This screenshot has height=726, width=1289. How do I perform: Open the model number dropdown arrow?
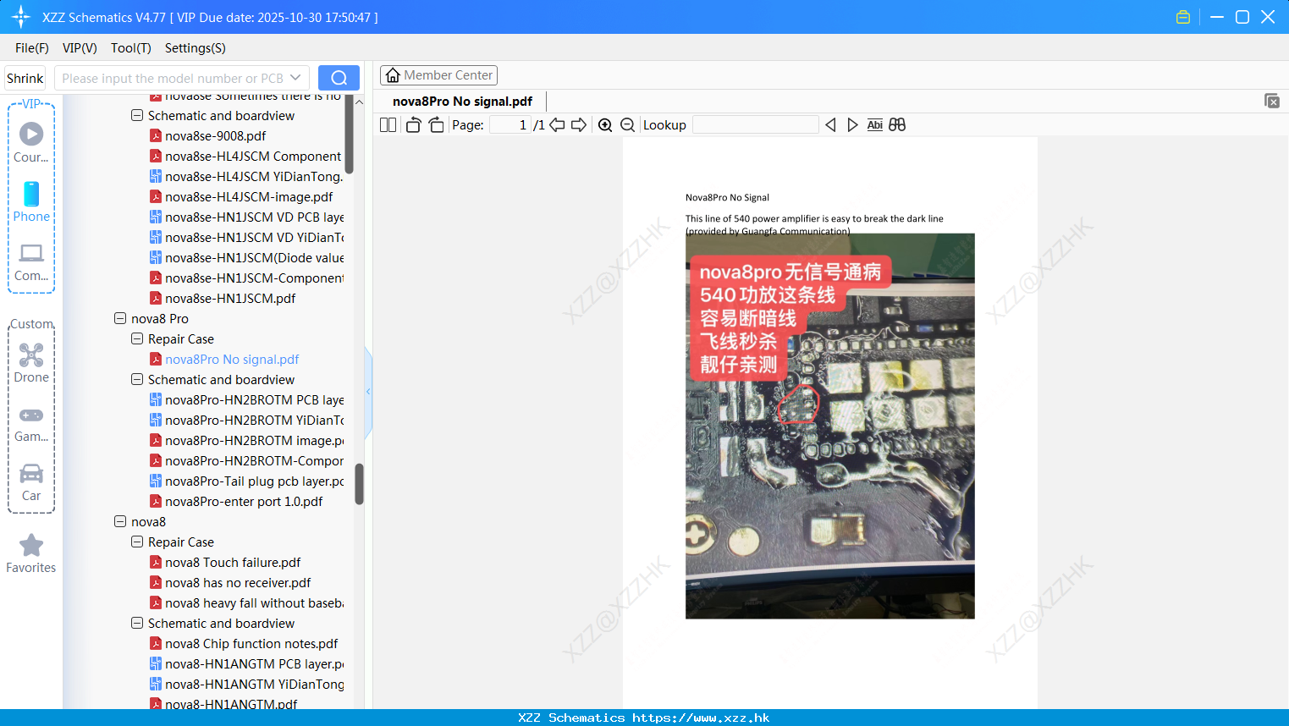[295, 78]
